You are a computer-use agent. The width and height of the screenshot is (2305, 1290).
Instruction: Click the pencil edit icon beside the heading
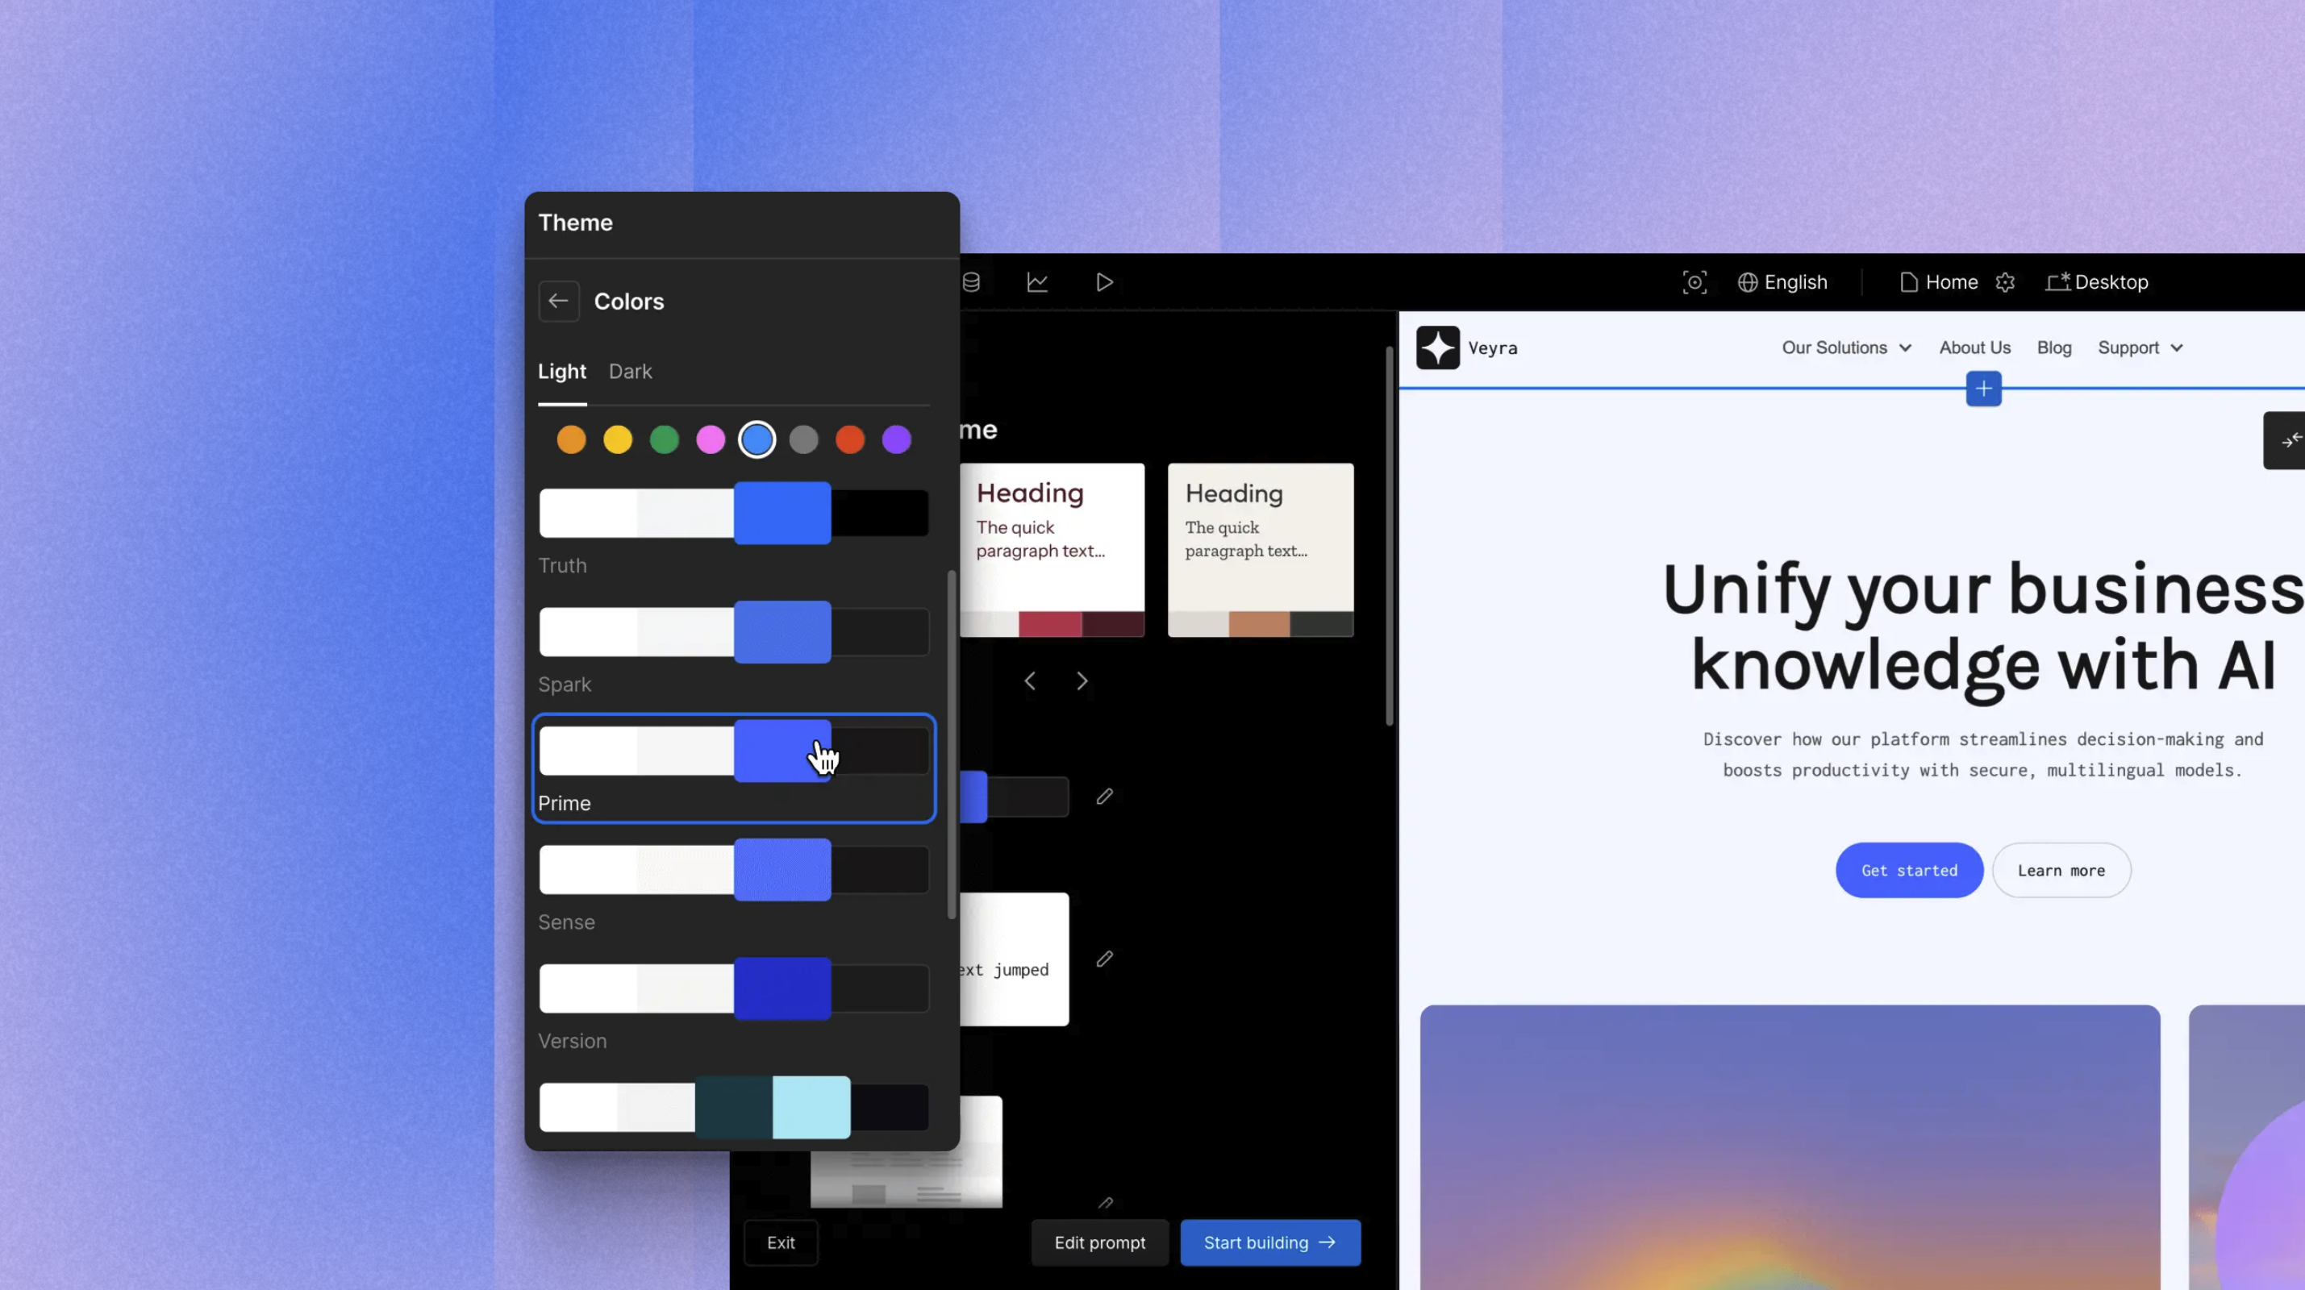[1104, 797]
